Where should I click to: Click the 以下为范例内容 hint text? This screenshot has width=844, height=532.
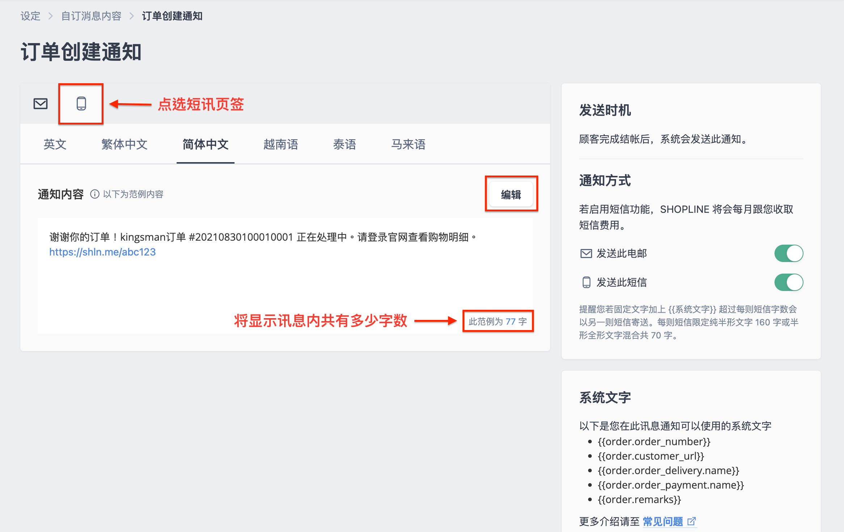tap(133, 194)
